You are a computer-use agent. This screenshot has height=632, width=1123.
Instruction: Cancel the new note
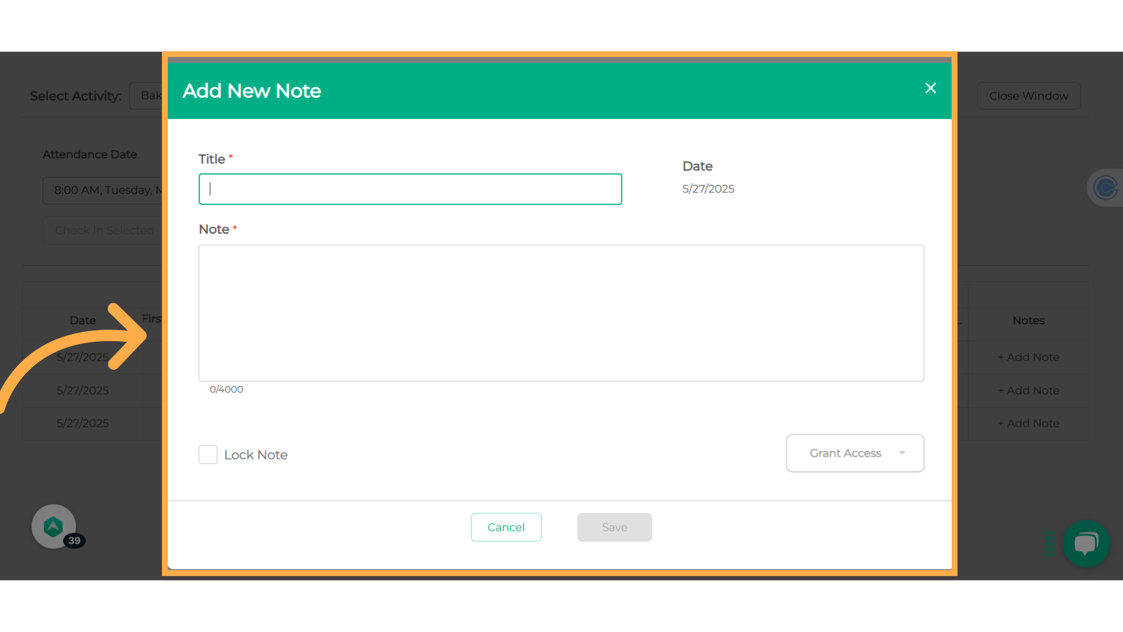(506, 527)
